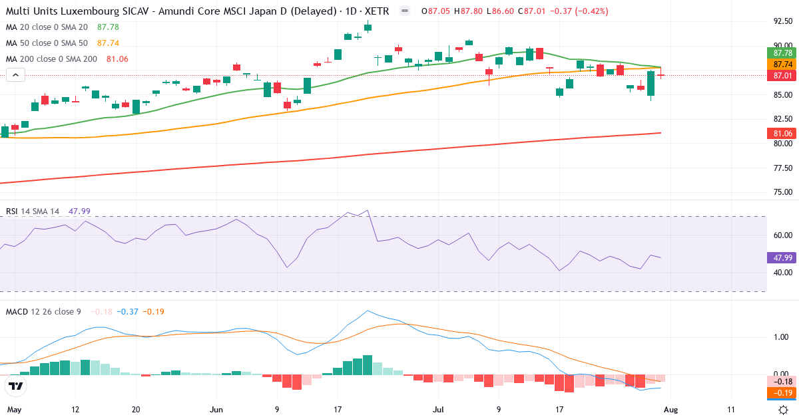The image size is (799, 419).
Task: Click the May label on time axis
Action: pyautogui.click(x=13, y=409)
